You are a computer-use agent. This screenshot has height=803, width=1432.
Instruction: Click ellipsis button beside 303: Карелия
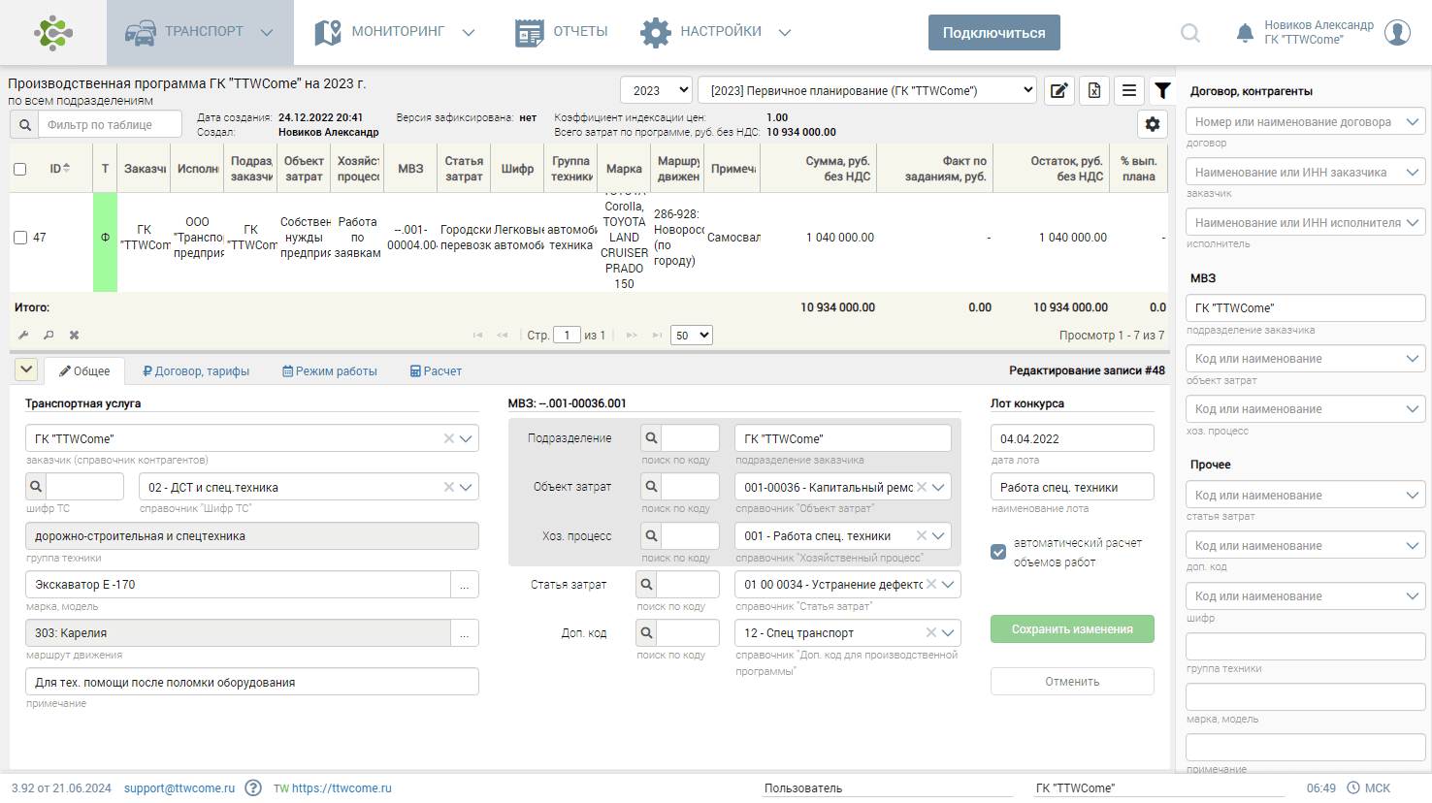point(465,632)
